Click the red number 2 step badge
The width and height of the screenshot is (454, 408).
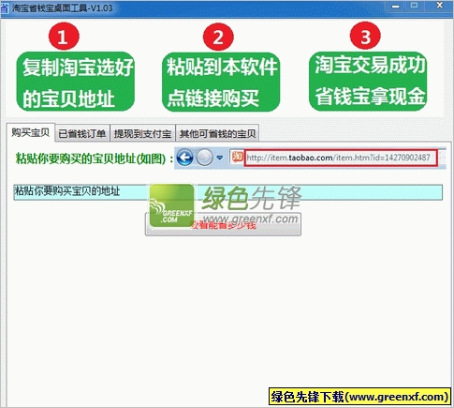(x=218, y=37)
